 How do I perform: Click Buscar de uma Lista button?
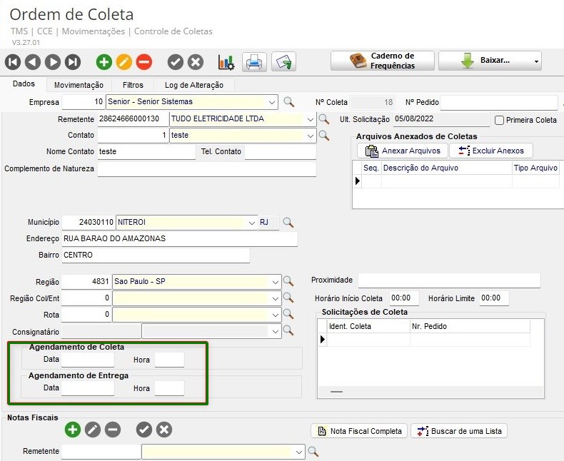(x=459, y=431)
